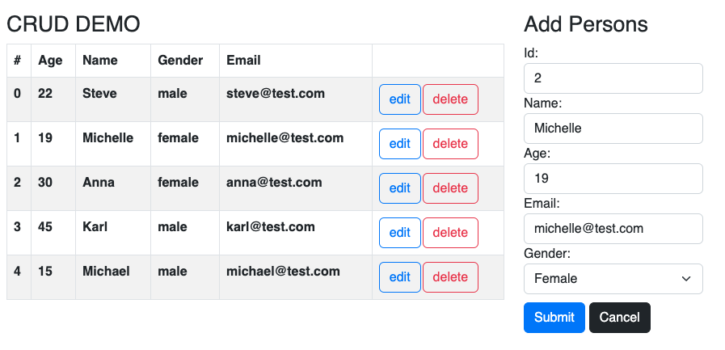This screenshot has height=350, width=725.
Task: Edit the Michael entry
Action: (399, 277)
